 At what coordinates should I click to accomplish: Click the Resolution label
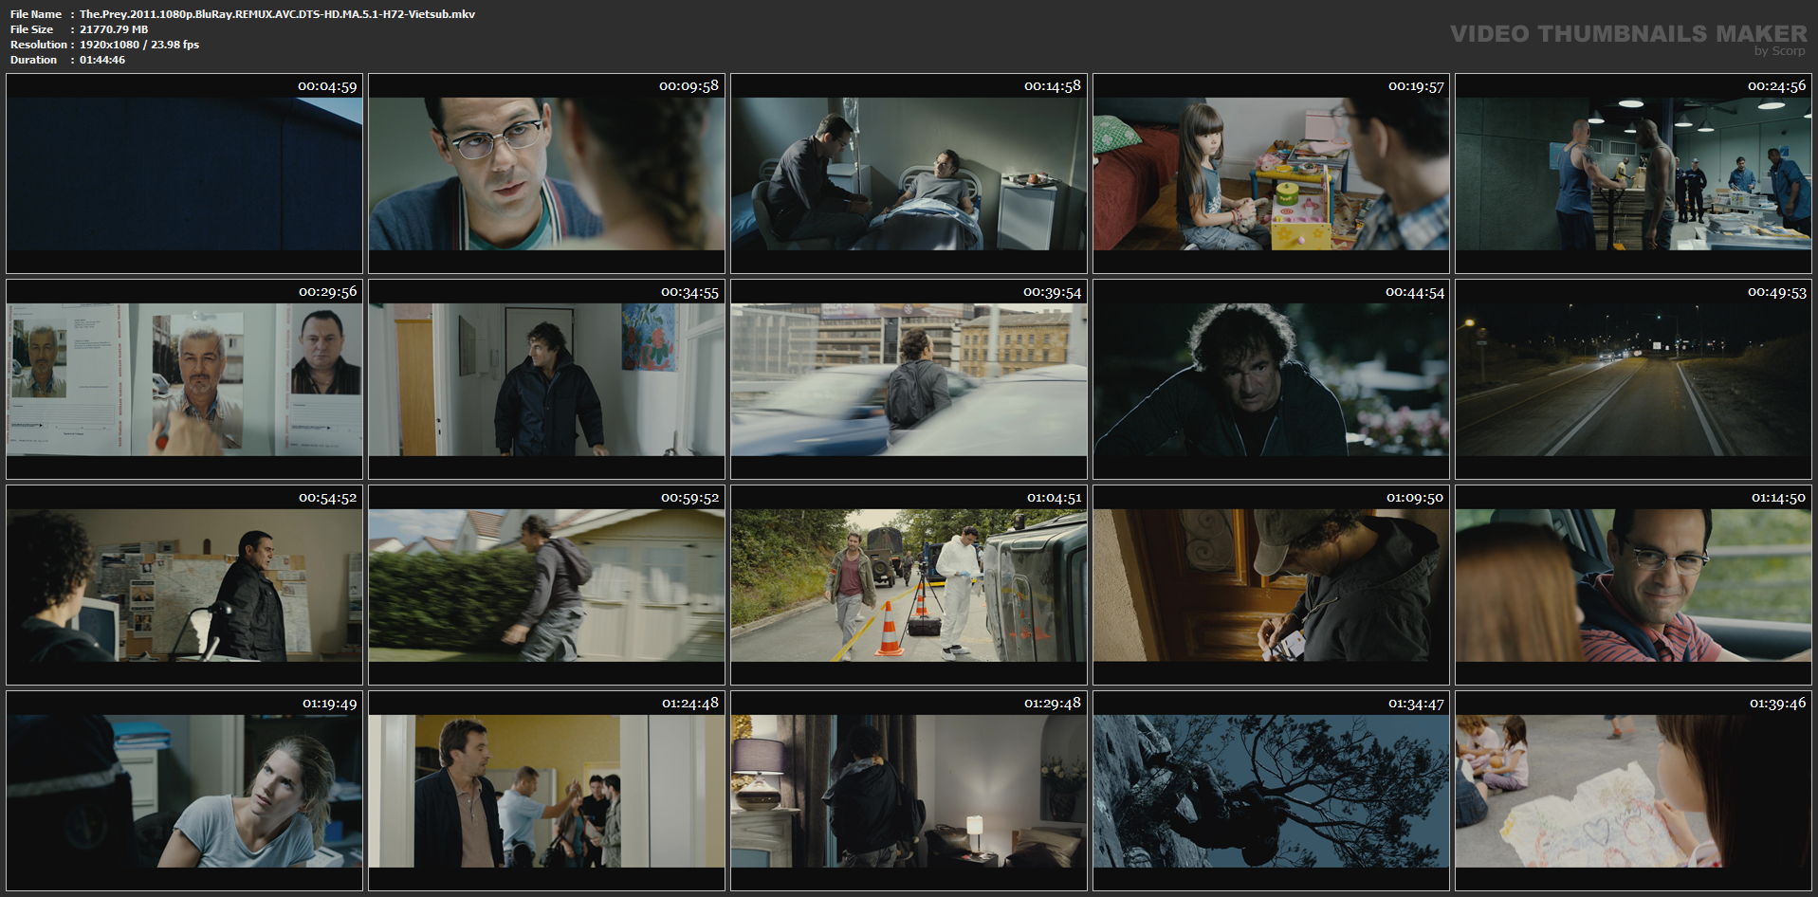pos(39,45)
